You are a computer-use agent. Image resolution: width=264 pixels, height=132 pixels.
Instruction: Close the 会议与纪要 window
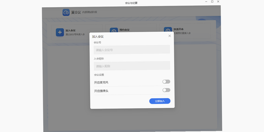pyautogui.click(x=218, y=2)
